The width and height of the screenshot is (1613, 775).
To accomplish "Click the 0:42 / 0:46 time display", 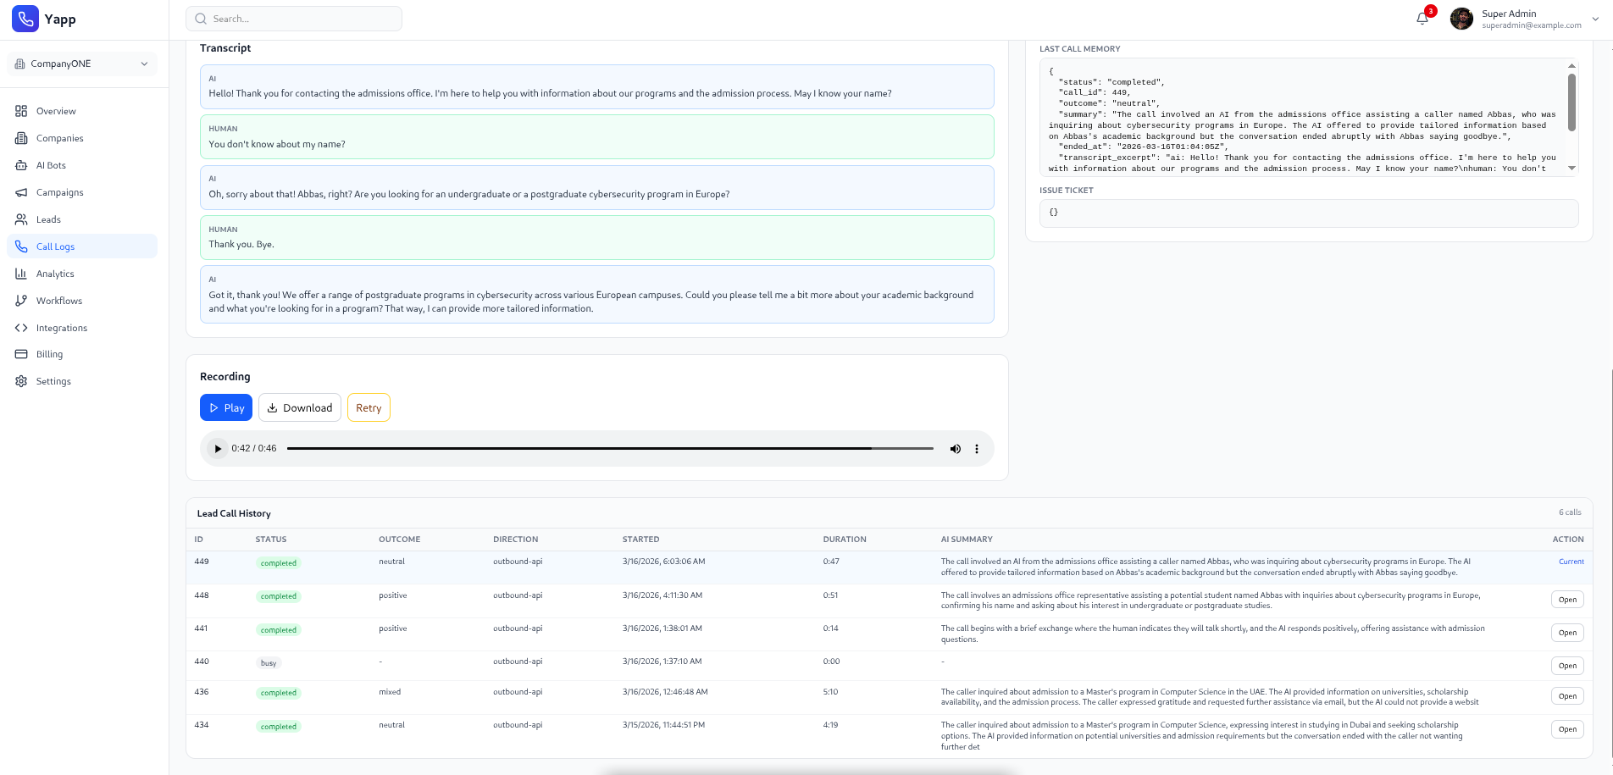I will [x=254, y=449].
